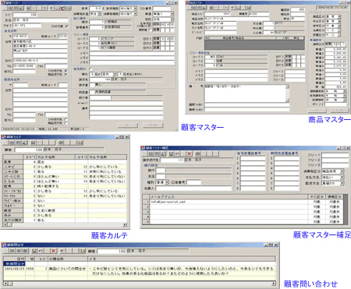Click the OK button in 顧客マスター window
Image resolution: width=351 pixels, height=289 pixels.
pos(127,125)
